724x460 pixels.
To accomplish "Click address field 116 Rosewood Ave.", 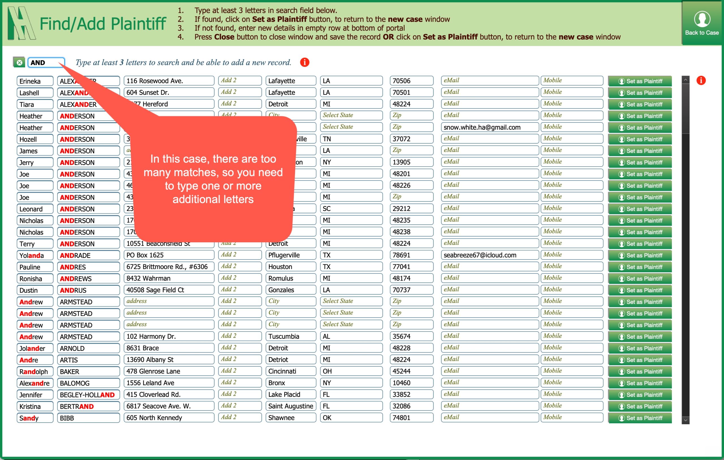I will pyautogui.click(x=169, y=81).
